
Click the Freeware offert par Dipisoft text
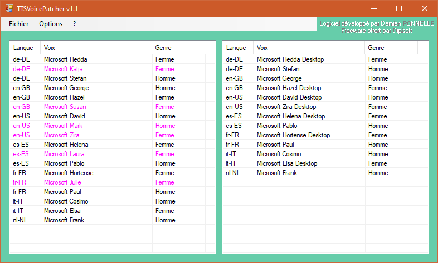[x=377, y=31]
